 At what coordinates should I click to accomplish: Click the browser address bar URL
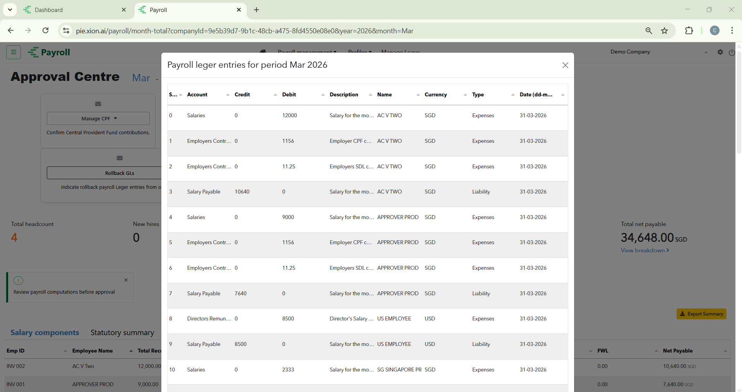[x=244, y=31]
